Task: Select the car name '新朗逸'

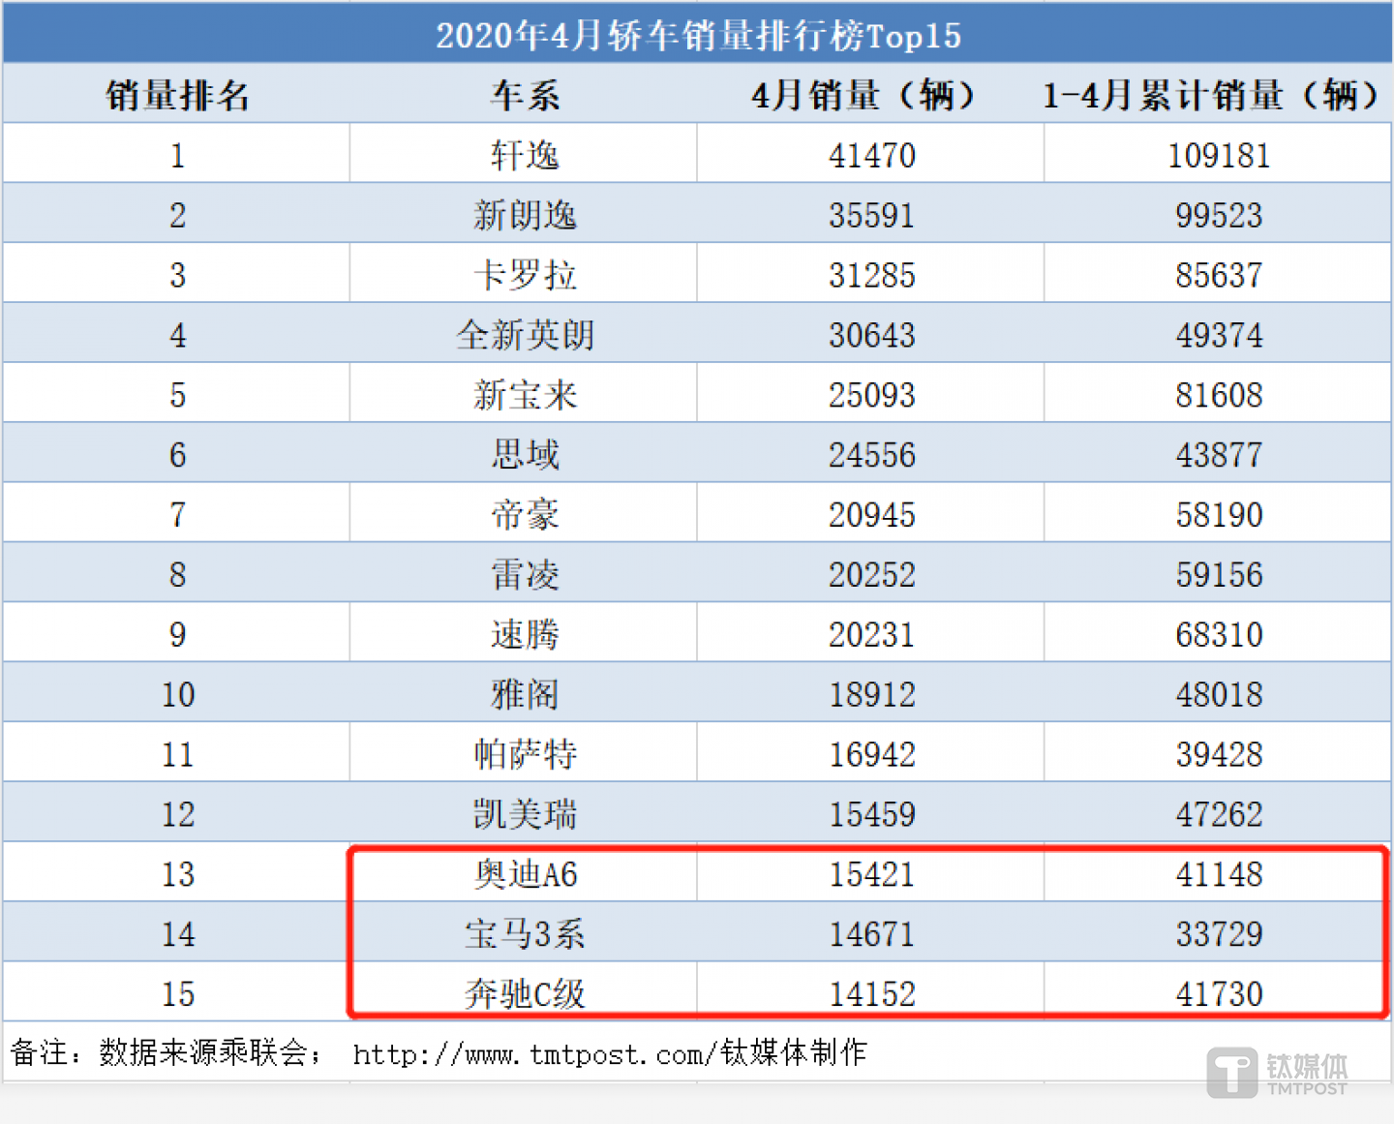Action: [x=525, y=215]
